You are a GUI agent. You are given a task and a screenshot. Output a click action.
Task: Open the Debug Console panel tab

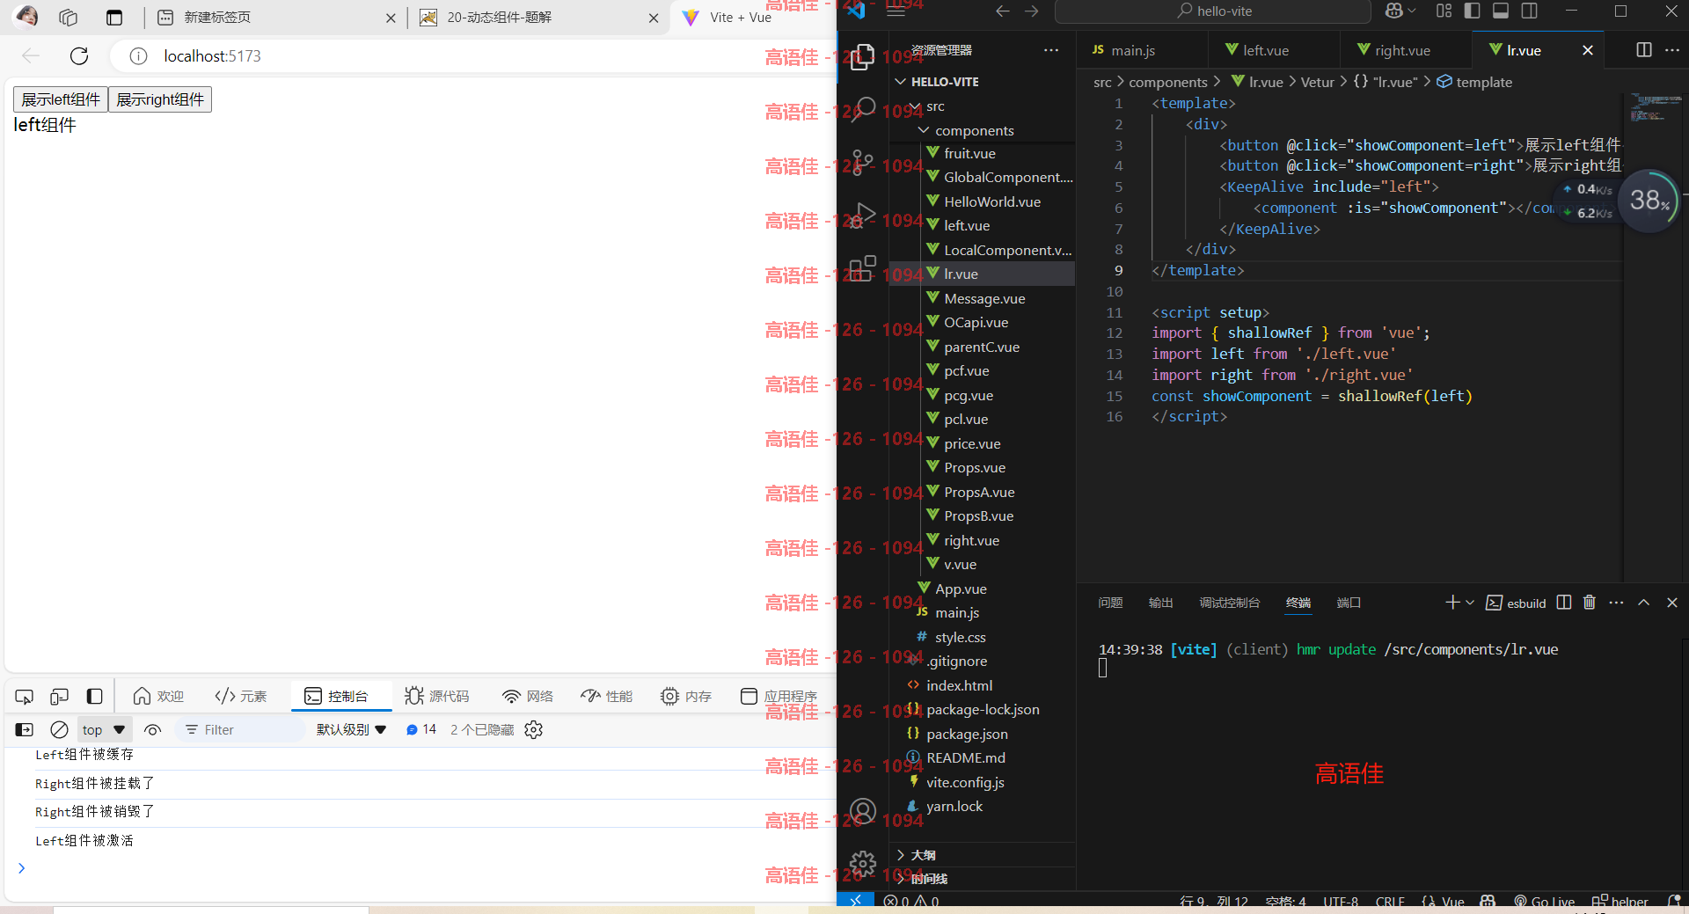click(x=1229, y=603)
